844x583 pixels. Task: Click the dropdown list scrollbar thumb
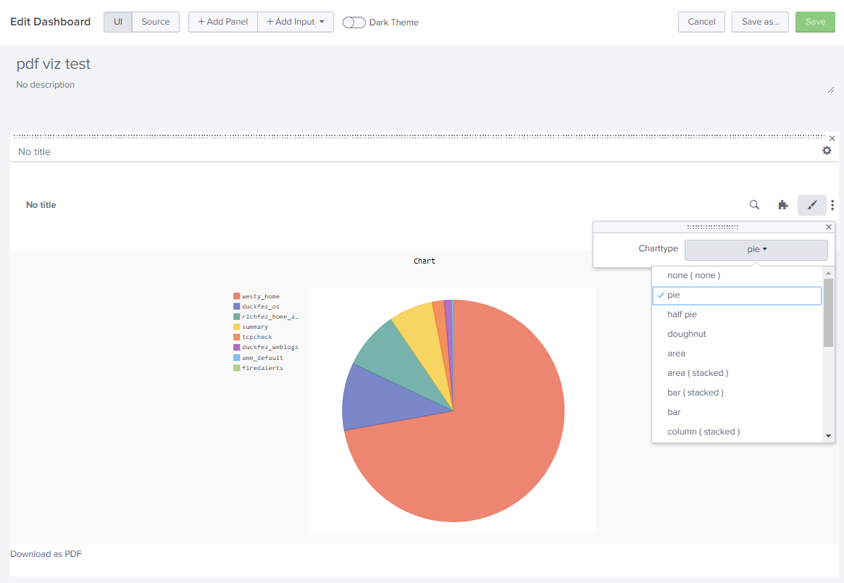[828, 313]
